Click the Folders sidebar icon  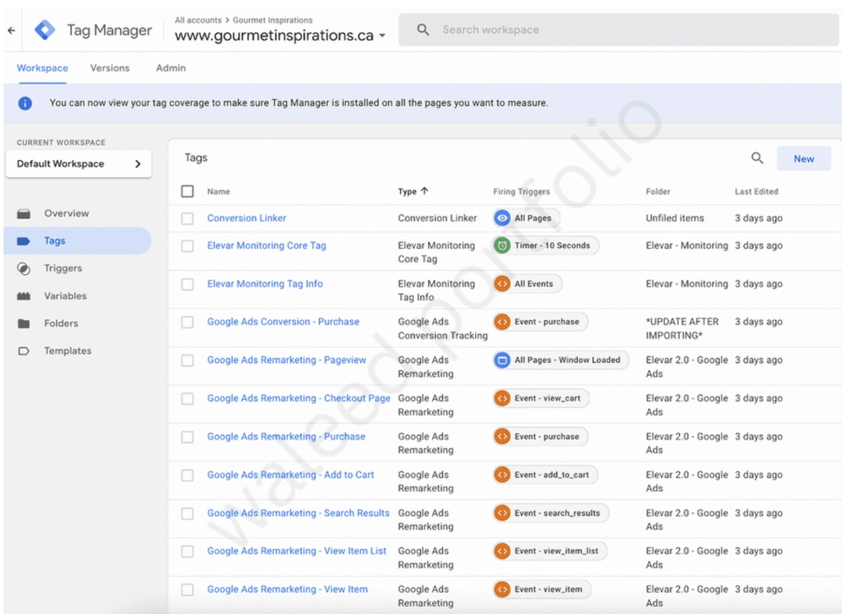(x=24, y=323)
